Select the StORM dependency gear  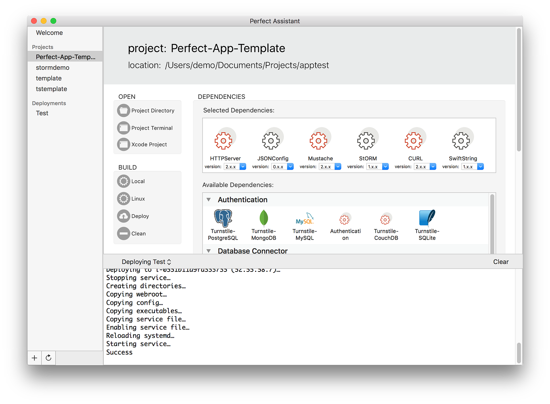366,141
